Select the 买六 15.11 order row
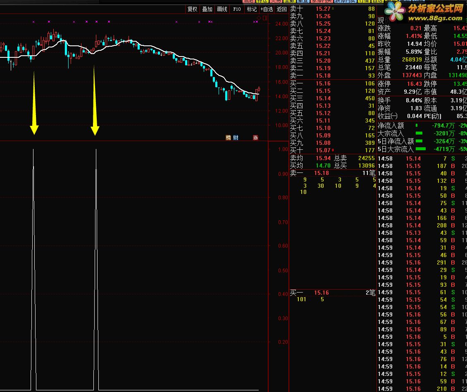467x392 pixels. 332,121
